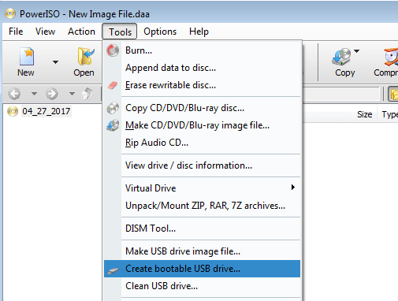The image size is (398, 301).
Task: Click the USB stick icon in menu
Action: click(113, 270)
